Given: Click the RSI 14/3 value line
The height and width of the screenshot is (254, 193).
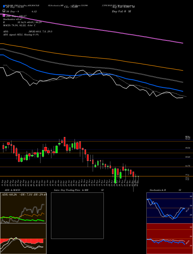Looking at the screenshot, I should click(x=22, y=22).
